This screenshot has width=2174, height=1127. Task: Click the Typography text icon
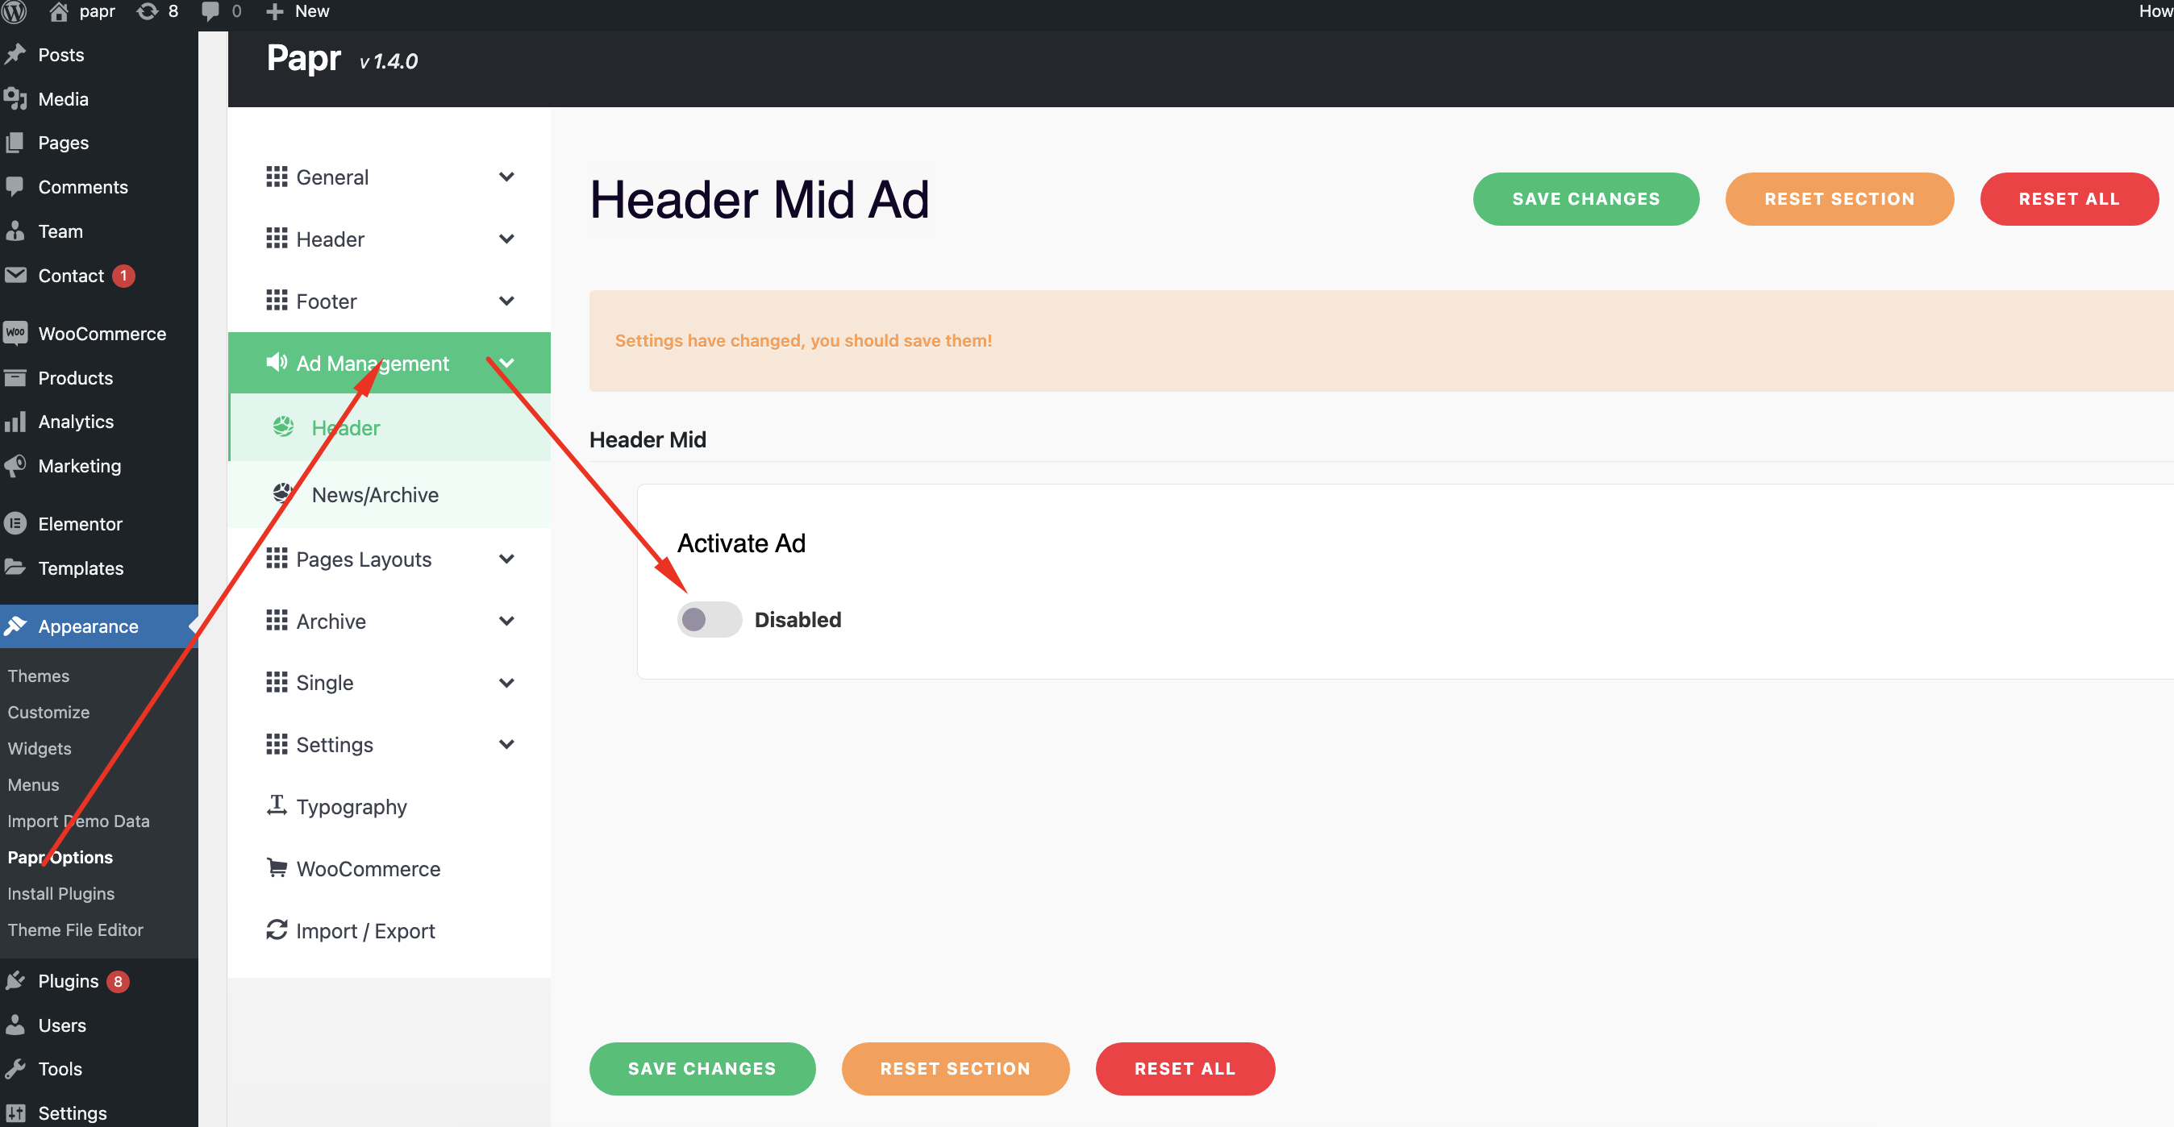point(277,805)
